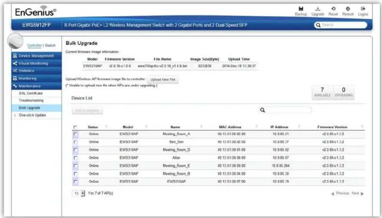Check the Meeting_Room_D row checkbox
382x218 pixels.
point(75,150)
